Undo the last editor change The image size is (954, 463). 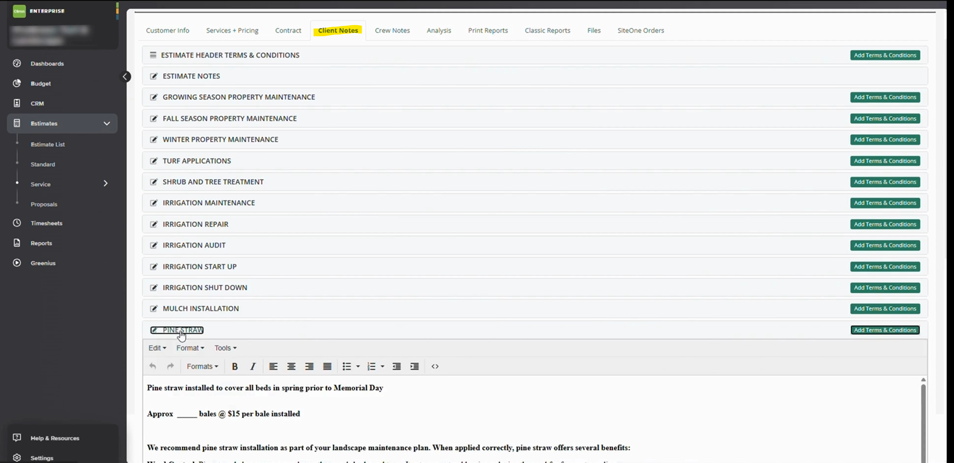coord(153,366)
